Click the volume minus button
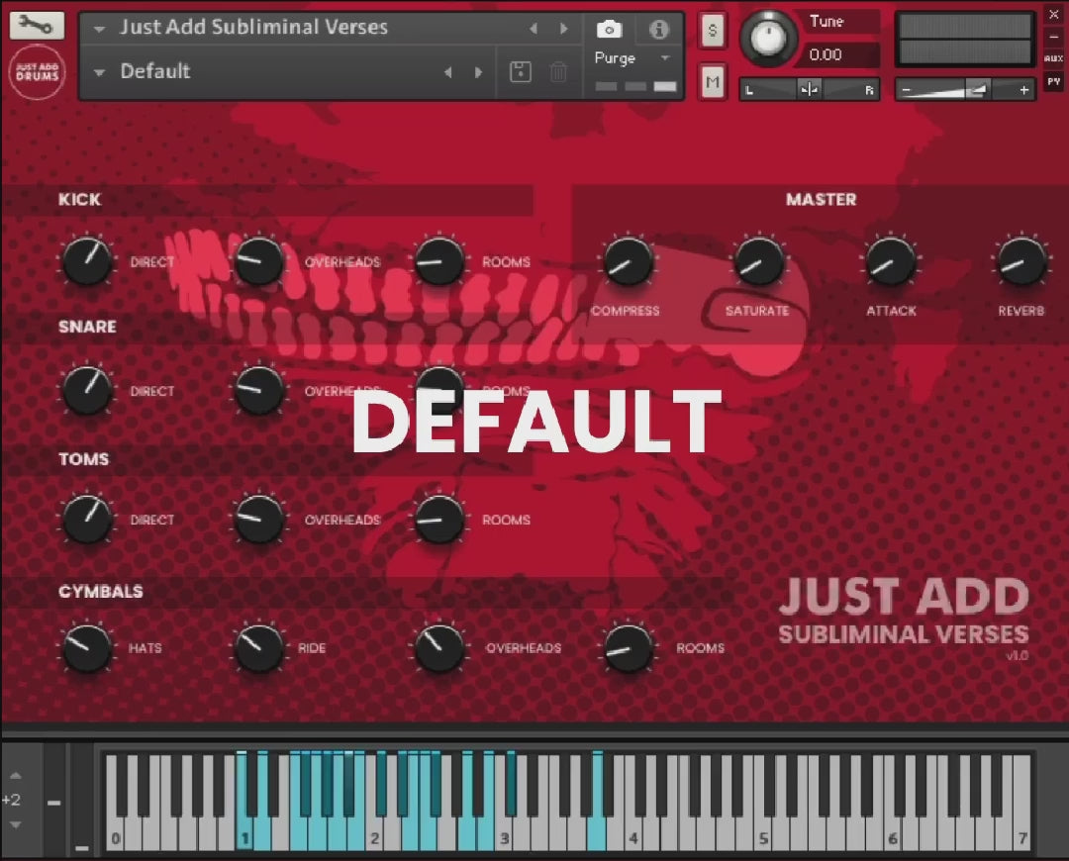 click(906, 90)
